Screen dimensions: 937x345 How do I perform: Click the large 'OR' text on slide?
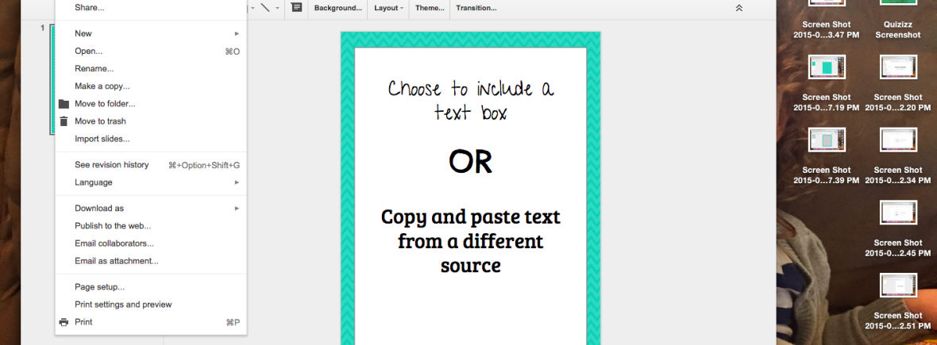click(471, 162)
